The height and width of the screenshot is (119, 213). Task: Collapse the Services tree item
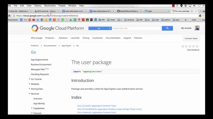(30, 94)
